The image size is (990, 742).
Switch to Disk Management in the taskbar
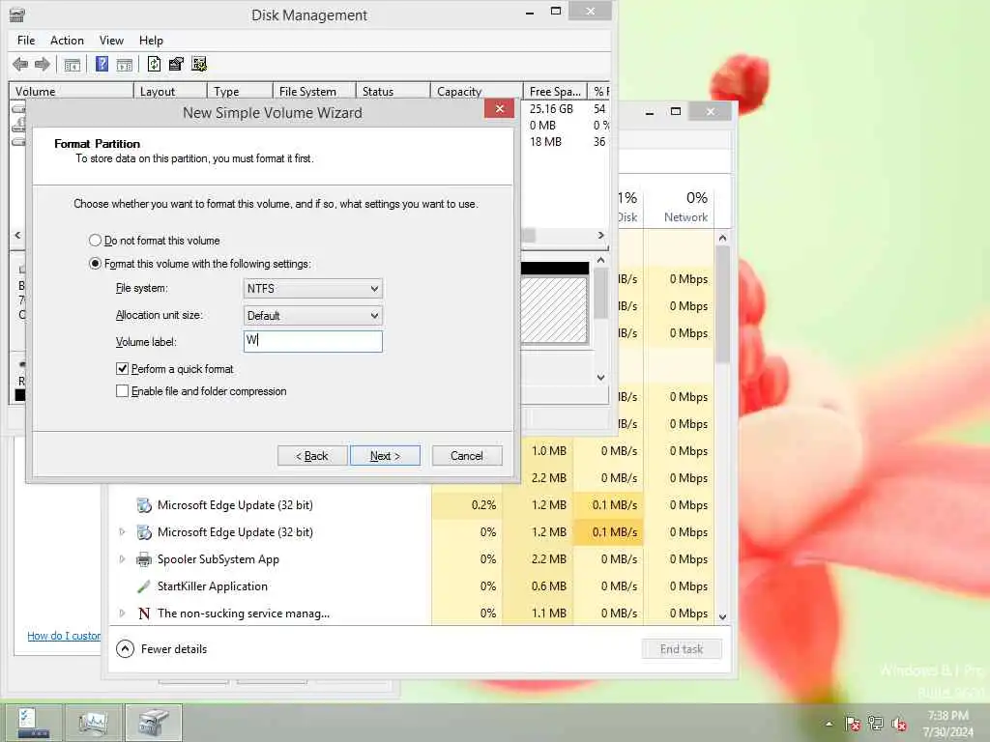[x=154, y=723]
